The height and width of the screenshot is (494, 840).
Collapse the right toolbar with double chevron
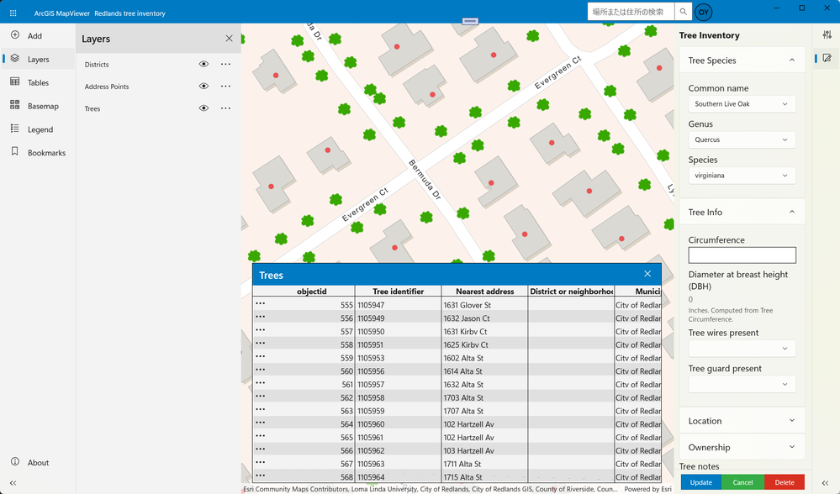[x=826, y=483]
